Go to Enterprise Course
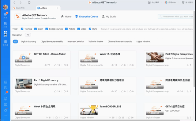This screenshot has width=196, height=121. click(x=86, y=17)
